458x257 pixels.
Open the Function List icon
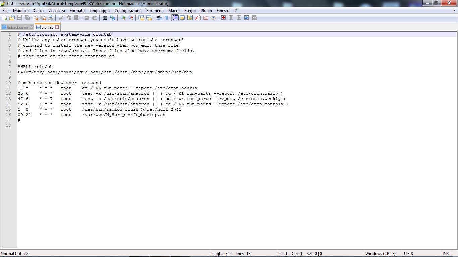point(198,18)
